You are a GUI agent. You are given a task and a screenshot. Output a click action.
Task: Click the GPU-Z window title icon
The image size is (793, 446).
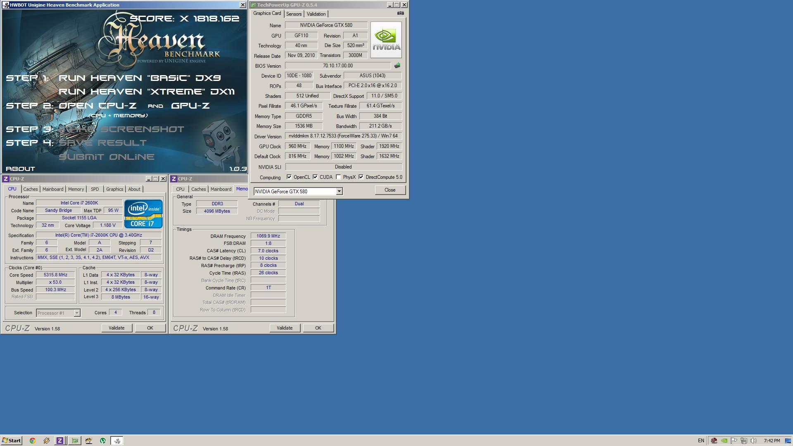254,5
